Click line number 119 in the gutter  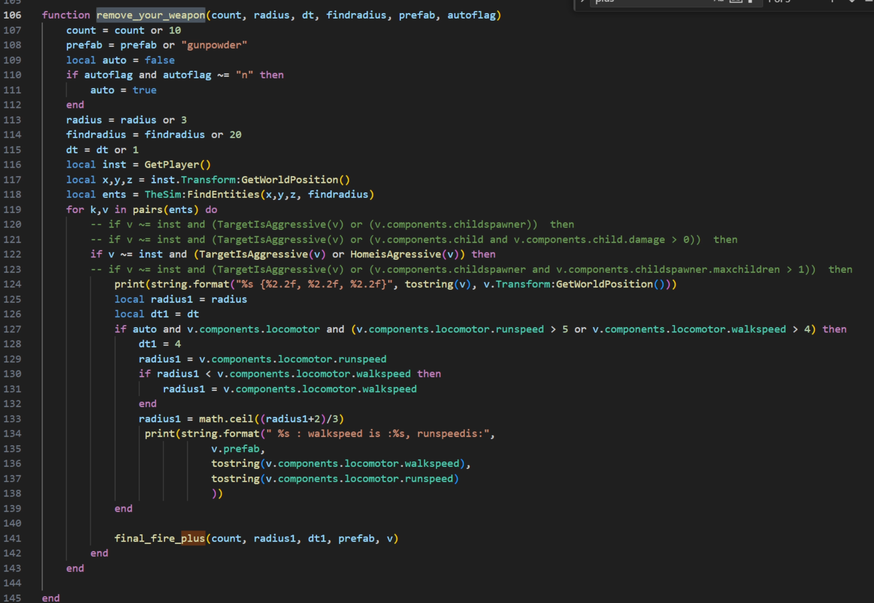(12, 210)
